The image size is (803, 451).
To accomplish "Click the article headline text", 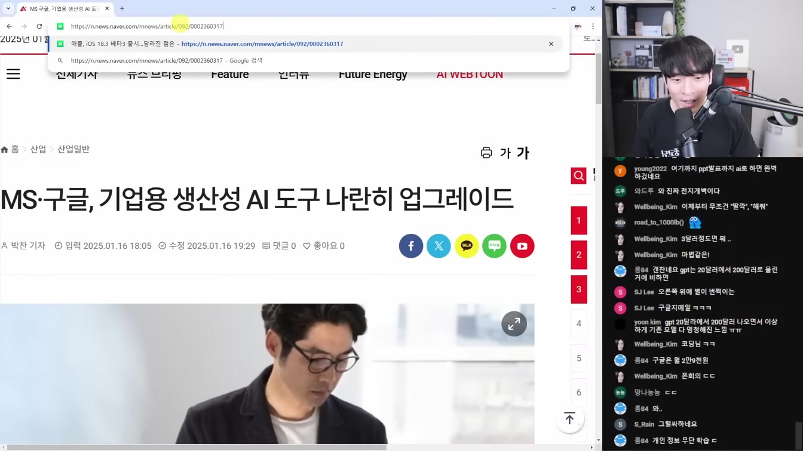I will [257, 199].
